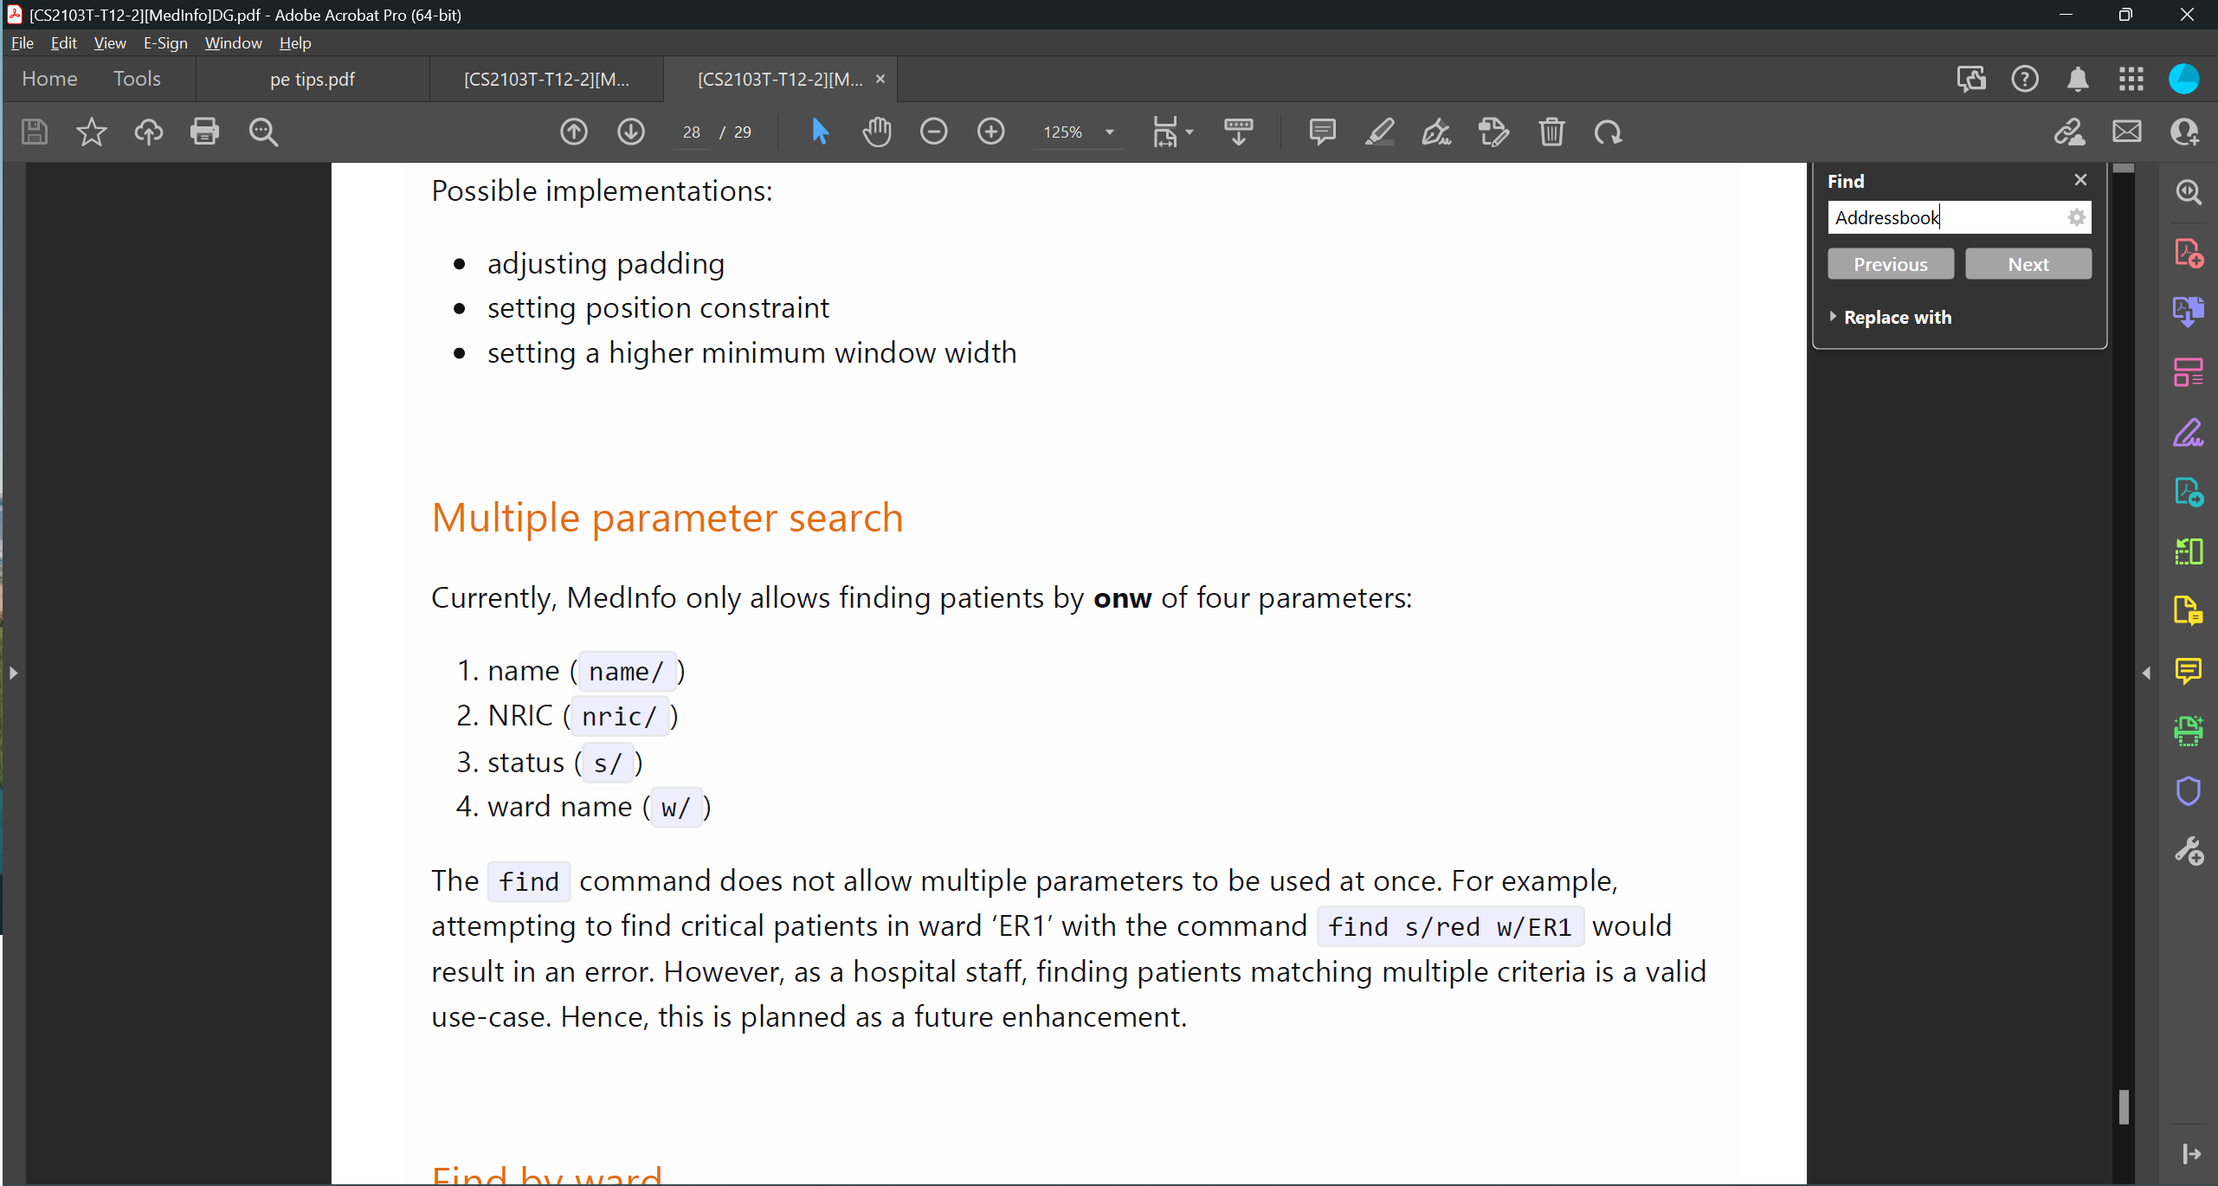
Task: Open the fit page options dropdown
Action: [1189, 132]
